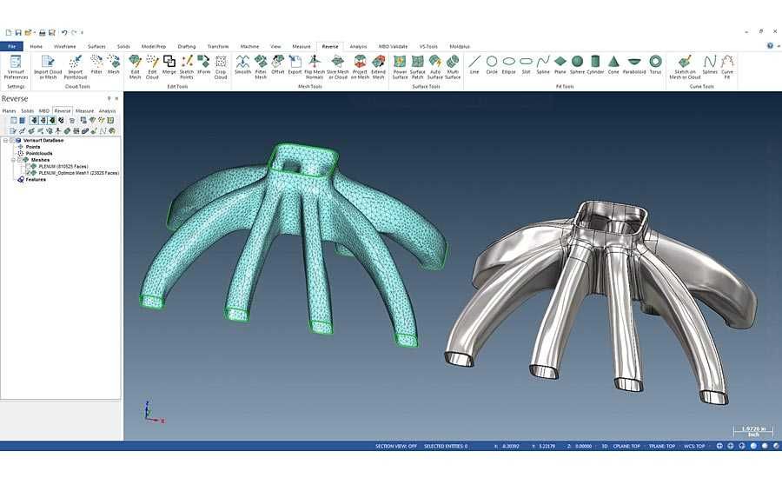Select the Splines curve tool
782x478 pixels.
[x=710, y=65]
